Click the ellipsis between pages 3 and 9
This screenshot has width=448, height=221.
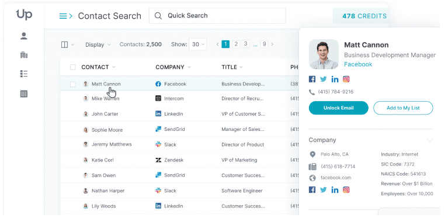point(255,44)
